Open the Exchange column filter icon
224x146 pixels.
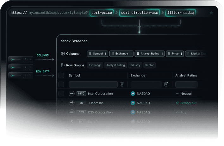(x=166, y=84)
